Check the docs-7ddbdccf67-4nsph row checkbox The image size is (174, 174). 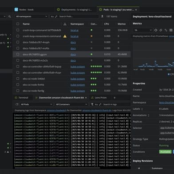tap(18, 42)
